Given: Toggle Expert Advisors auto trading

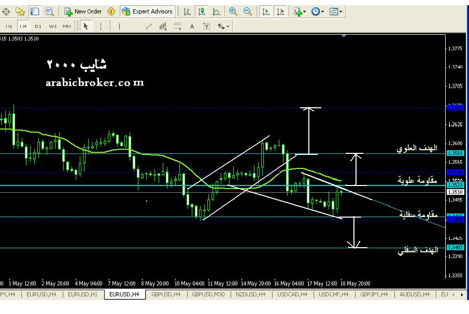Looking at the screenshot, I should [147, 12].
